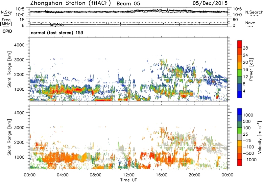Image resolution: width=263 pixels, height=182 pixels.
Task: Click the "25" tick on Velocity colorbar
Action: coord(245,134)
